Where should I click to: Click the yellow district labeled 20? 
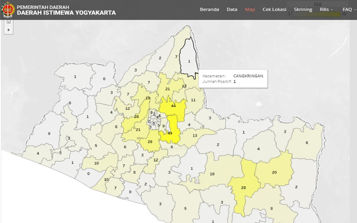(x=274, y=172)
